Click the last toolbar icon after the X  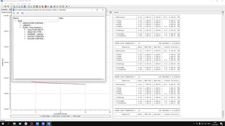(69, 6)
